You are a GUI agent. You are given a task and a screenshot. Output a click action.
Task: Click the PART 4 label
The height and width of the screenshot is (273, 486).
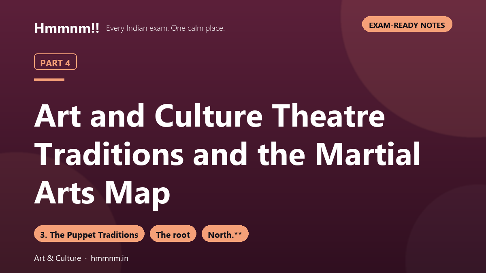coord(55,62)
